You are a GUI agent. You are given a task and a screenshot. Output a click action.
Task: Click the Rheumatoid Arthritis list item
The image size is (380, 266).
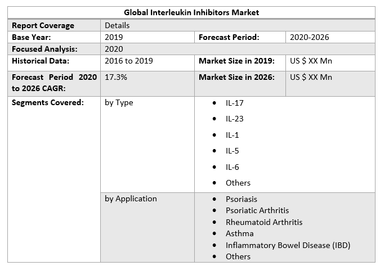point(263,222)
